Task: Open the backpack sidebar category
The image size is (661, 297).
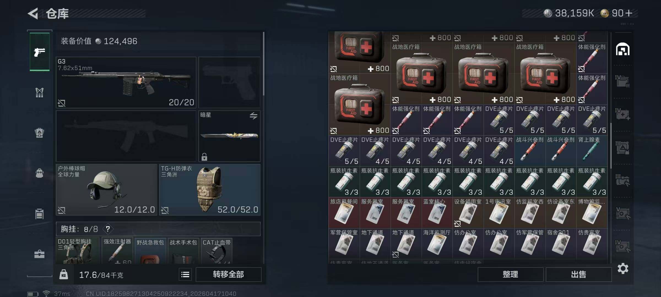Action: (x=39, y=173)
